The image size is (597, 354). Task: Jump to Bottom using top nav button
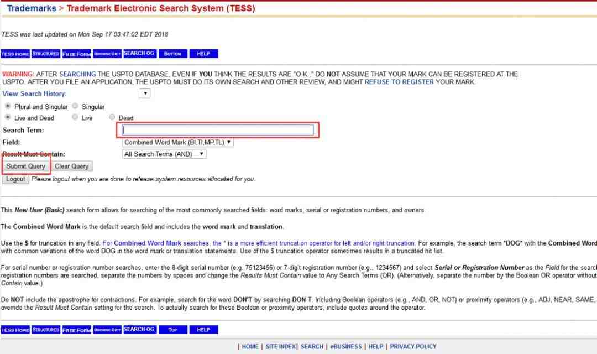pyautogui.click(x=173, y=54)
